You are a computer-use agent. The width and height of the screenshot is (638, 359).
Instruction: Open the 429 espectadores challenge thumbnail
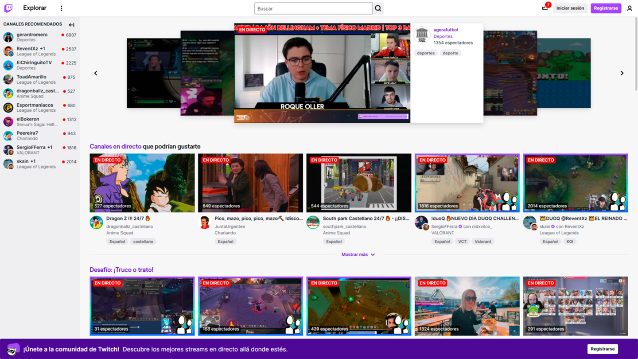[x=359, y=306]
